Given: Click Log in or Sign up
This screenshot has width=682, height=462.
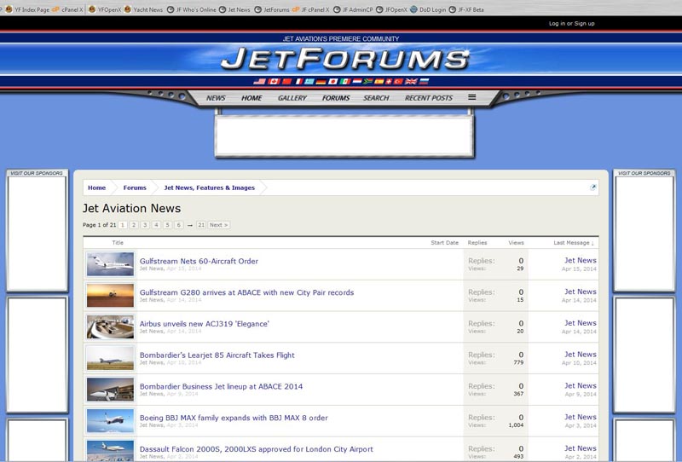Looking at the screenshot, I should (571, 24).
